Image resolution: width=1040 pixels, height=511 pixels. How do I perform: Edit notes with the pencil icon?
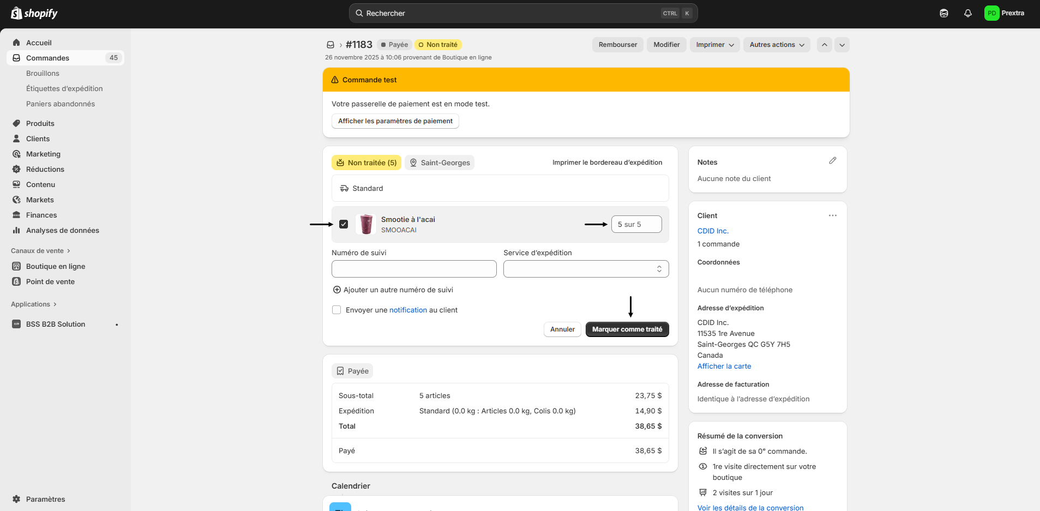tap(832, 161)
